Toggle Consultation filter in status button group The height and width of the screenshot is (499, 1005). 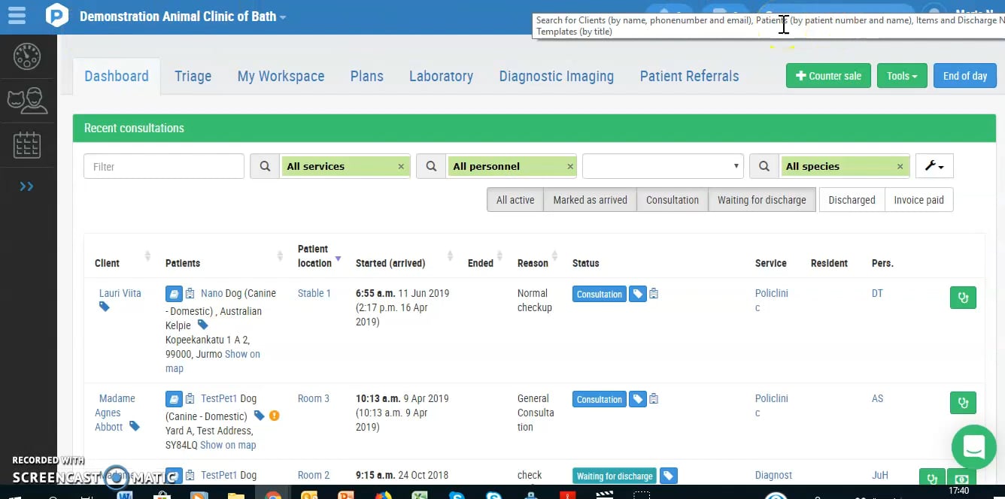(x=673, y=200)
